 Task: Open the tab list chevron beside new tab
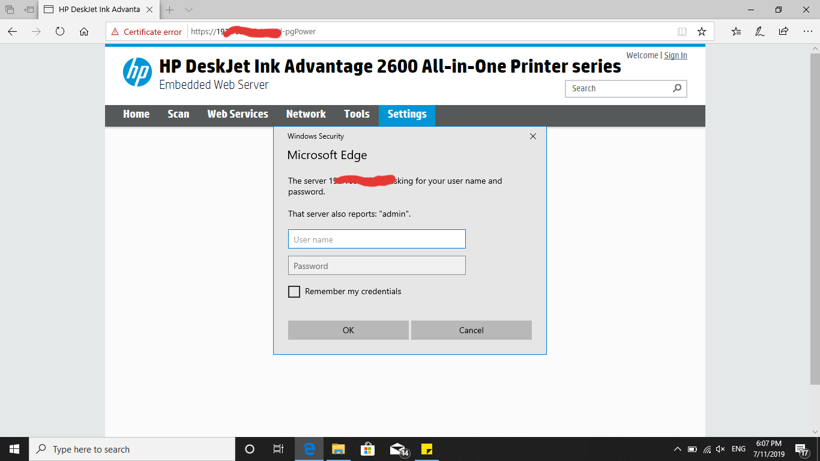tap(187, 10)
